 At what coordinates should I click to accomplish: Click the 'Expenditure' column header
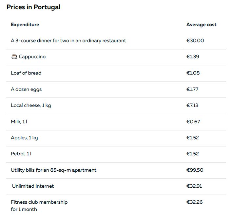coord(25,25)
